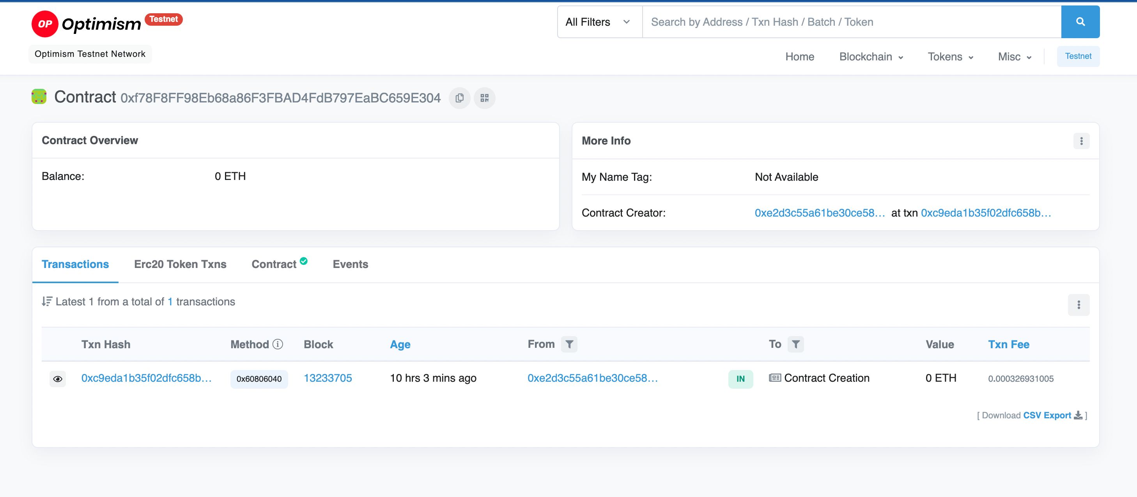This screenshot has height=497, width=1137.
Task: Open creation txn 0xc9eda1b35f02dfc658b in More Info
Action: point(986,213)
